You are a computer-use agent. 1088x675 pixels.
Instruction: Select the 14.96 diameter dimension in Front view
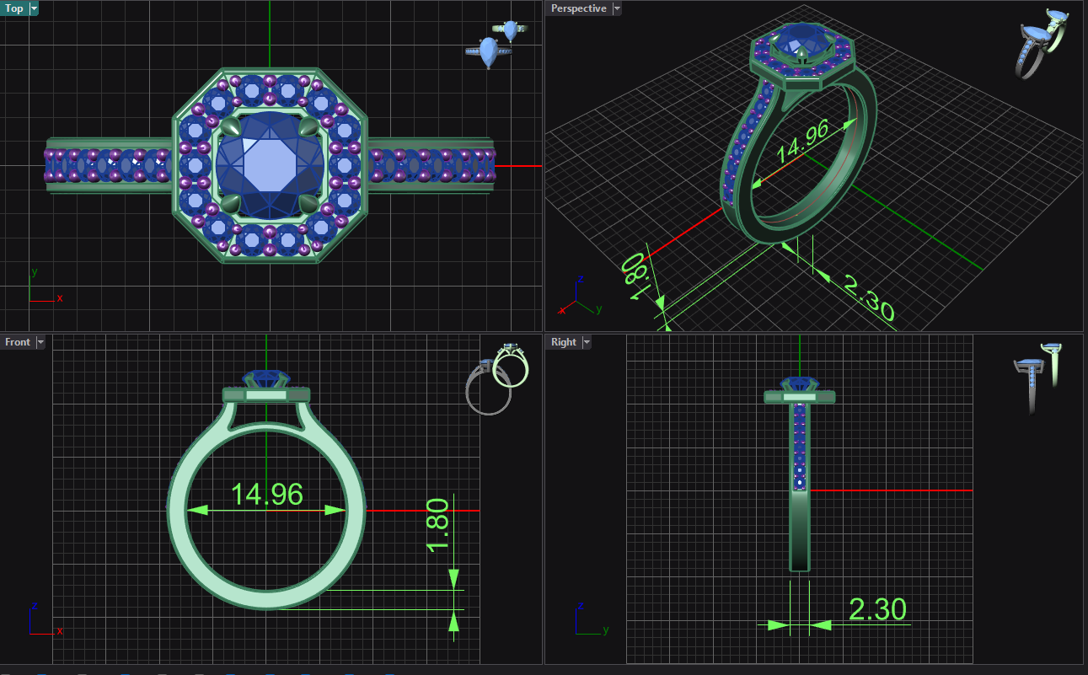266,495
